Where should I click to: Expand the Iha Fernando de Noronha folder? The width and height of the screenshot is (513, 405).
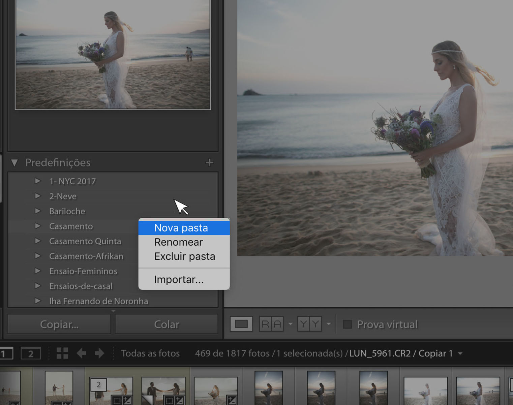38,301
